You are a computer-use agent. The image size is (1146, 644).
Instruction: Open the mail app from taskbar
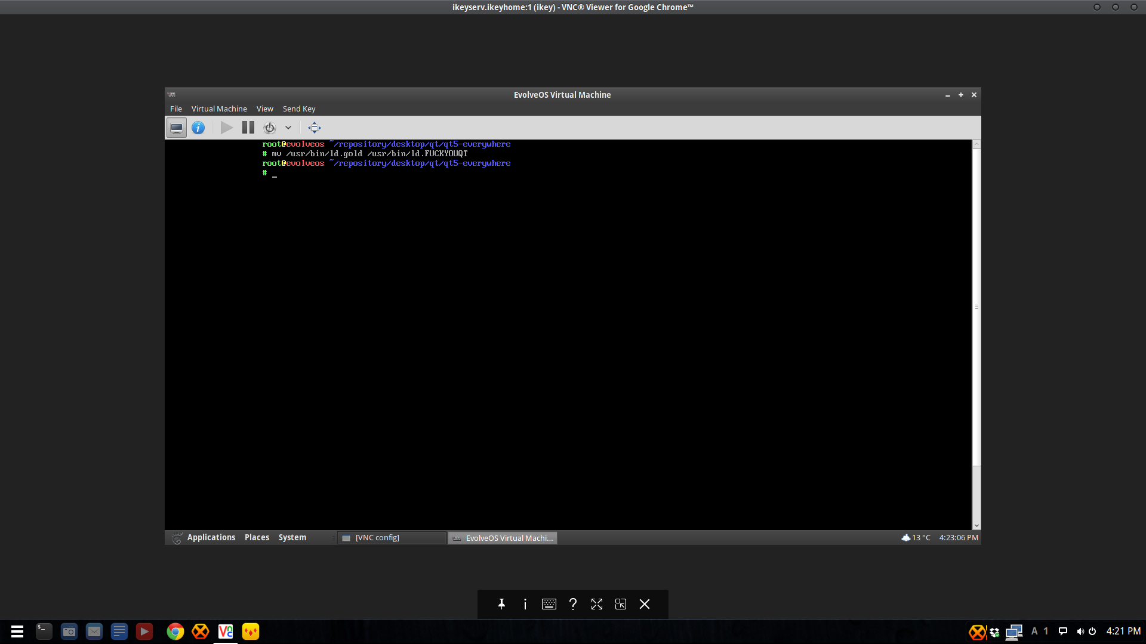(x=94, y=631)
